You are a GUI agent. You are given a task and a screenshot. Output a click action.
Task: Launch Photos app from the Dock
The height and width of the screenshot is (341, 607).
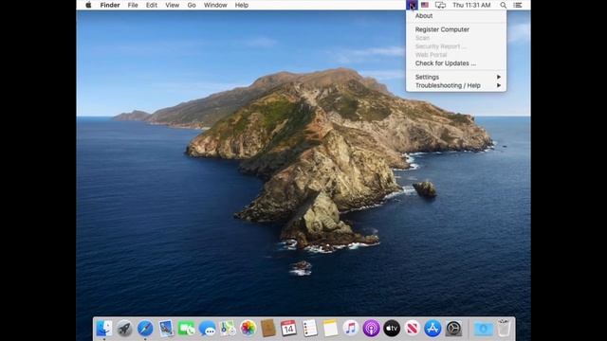pos(248,329)
